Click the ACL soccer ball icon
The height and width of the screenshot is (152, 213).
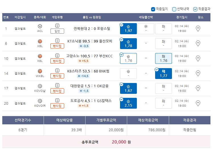[40, 26]
